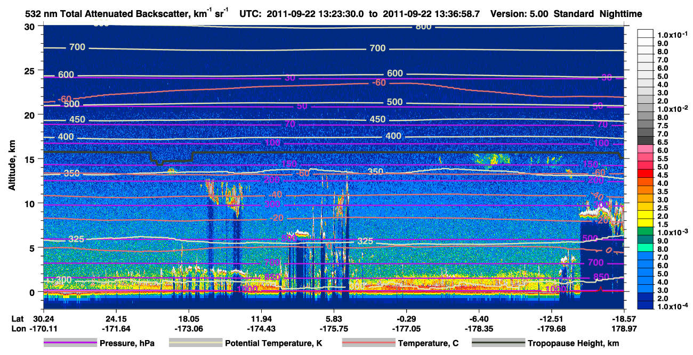The image size is (693, 355).
Task: Click the latitude tick value 11.94
Action: pos(261,318)
